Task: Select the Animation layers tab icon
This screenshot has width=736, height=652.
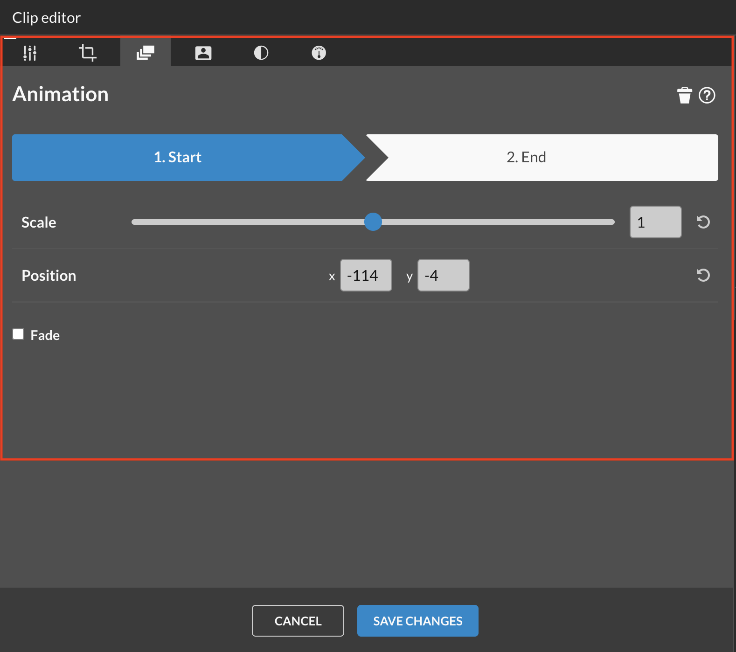Action: (x=145, y=53)
